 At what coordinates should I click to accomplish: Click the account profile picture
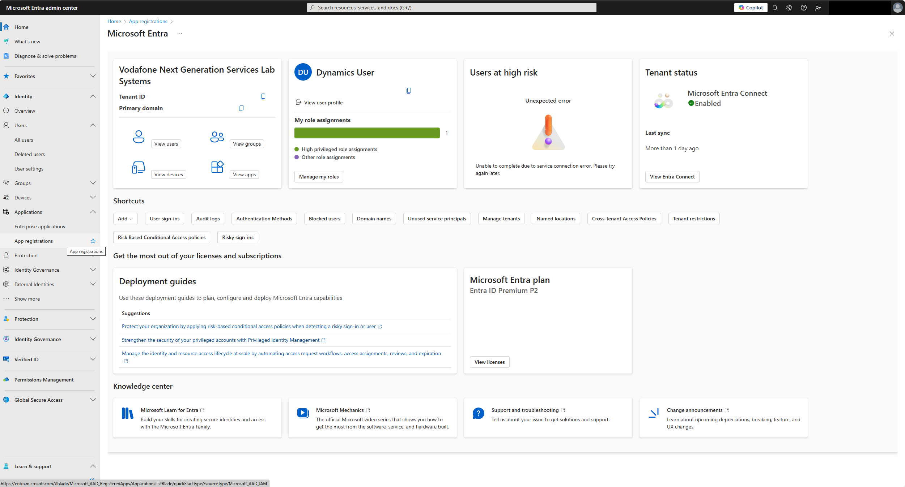point(897,8)
